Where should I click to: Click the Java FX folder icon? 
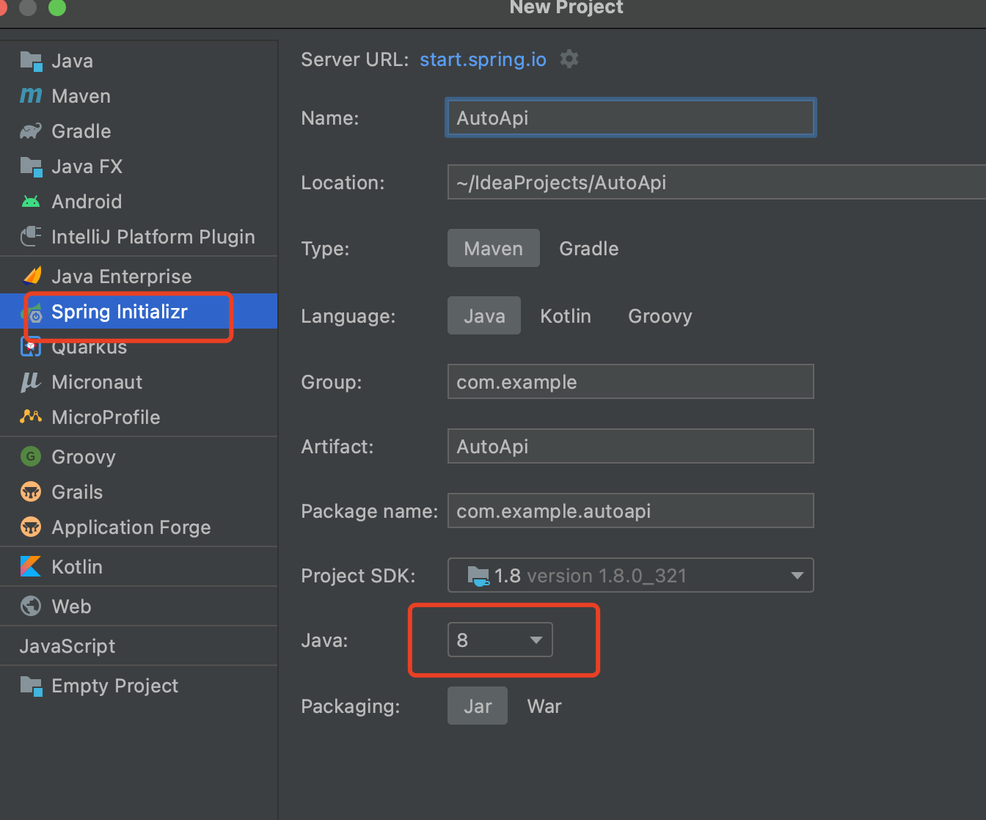[x=31, y=166]
